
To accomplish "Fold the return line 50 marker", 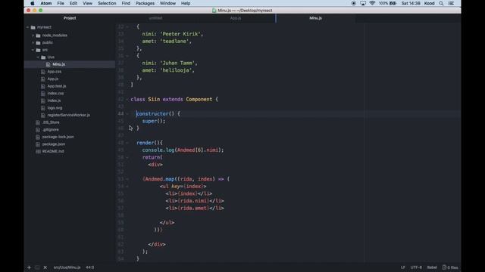I will coord(127,157).
